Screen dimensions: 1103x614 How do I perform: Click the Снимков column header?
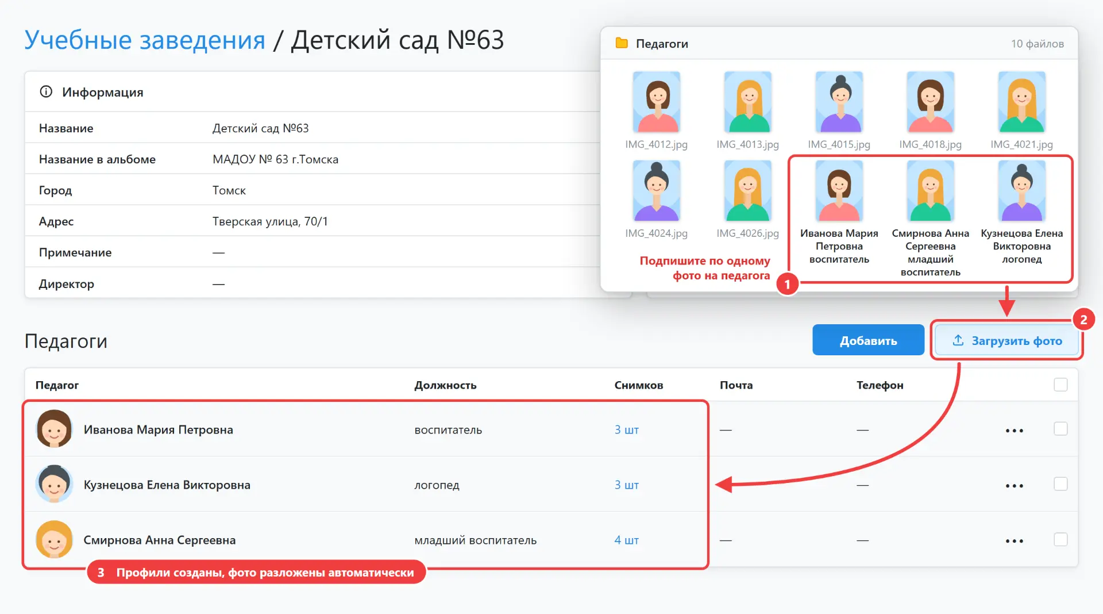(x=638, y=385)
